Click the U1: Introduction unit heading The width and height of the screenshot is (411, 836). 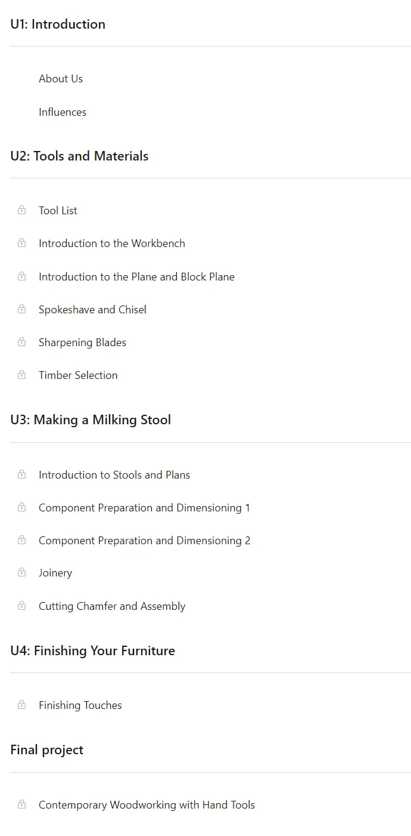(58, 24)
